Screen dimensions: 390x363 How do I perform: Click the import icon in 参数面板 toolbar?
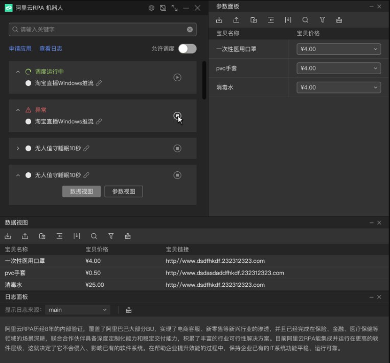tap(219, 20)
